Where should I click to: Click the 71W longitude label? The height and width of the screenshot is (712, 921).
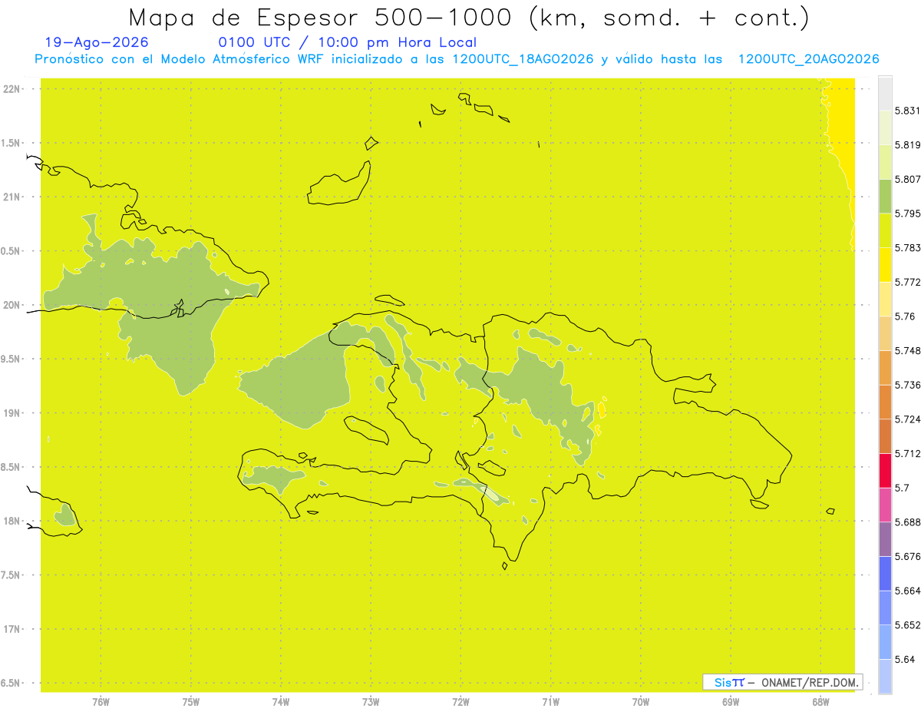550,701
